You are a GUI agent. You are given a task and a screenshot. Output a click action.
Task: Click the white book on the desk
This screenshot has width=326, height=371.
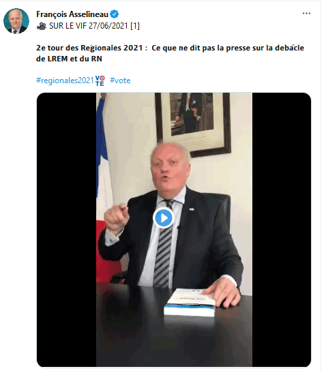point(190,303)
